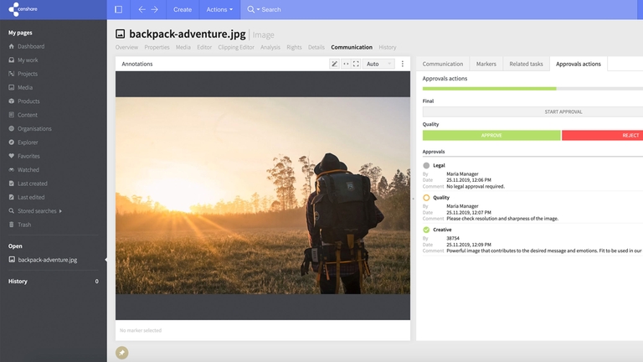
Task: Open the Communication panel tab
Action: (442, 64)
